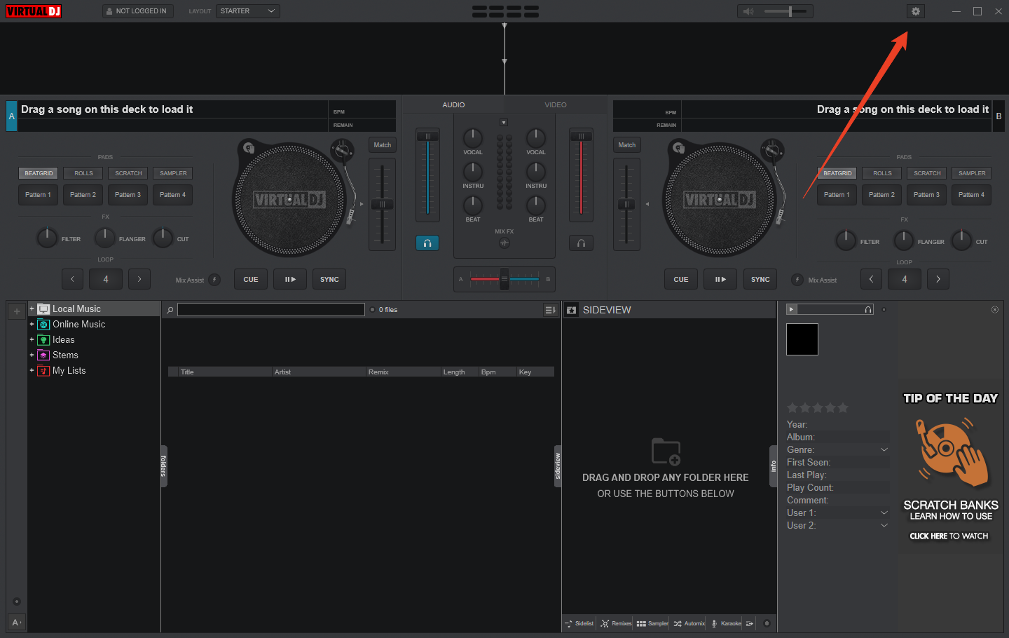The image size is (1009, 638).
Task: Expand the Stems folder
Action: pos(32,355)
